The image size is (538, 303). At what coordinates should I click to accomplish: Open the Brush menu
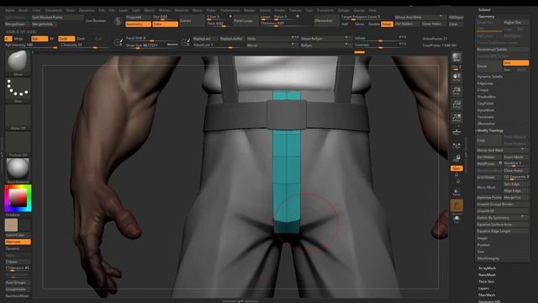24,10
